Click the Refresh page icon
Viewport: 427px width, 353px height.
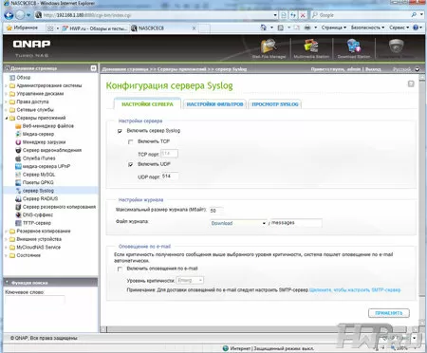[293, 15]
